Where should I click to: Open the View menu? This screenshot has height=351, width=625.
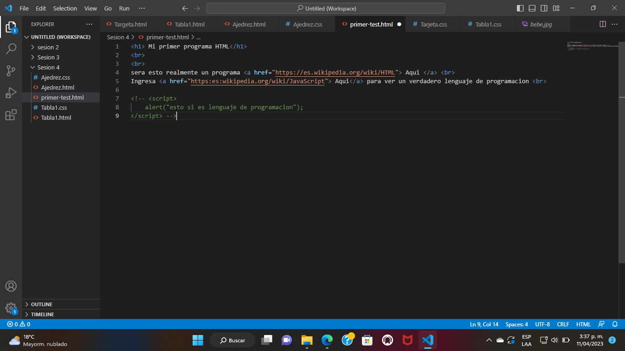click(x=91, y=8)
